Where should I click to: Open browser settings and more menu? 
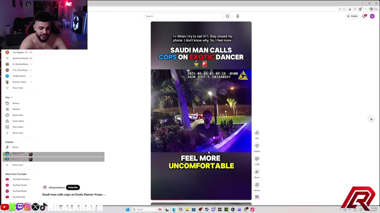(365, 9)
